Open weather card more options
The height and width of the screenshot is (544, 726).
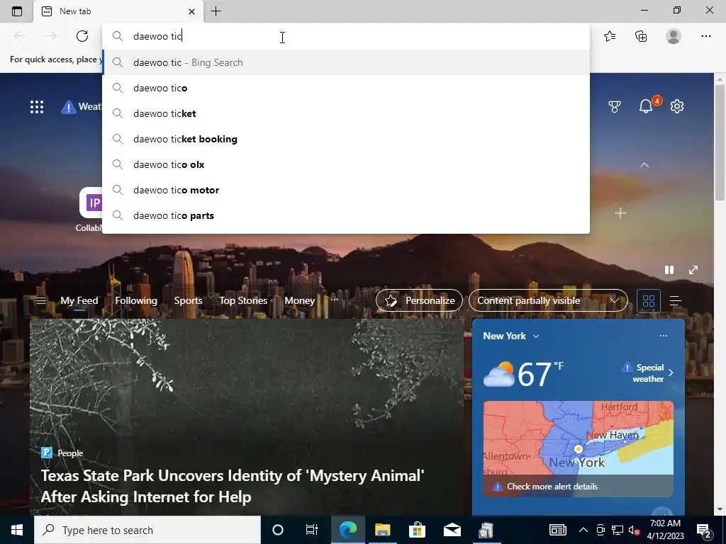pyautogui.click(x=663, y=336)
